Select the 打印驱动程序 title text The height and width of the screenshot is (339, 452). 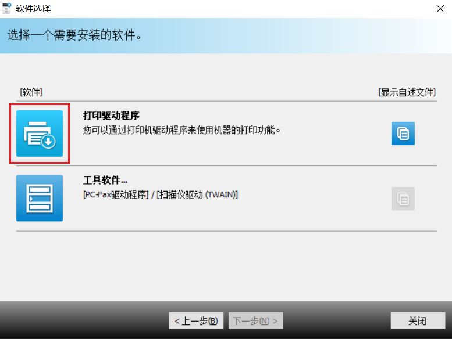click(111, 116)
